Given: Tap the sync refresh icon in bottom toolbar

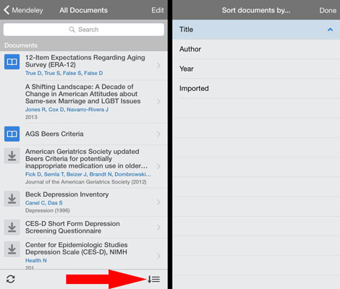Looking at the screenshot, I should pyautogui.click(x=11, y=279).
